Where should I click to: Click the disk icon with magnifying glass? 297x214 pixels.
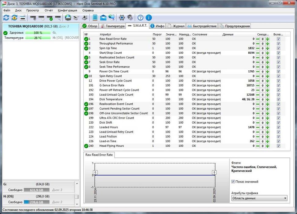coord(58,18)
